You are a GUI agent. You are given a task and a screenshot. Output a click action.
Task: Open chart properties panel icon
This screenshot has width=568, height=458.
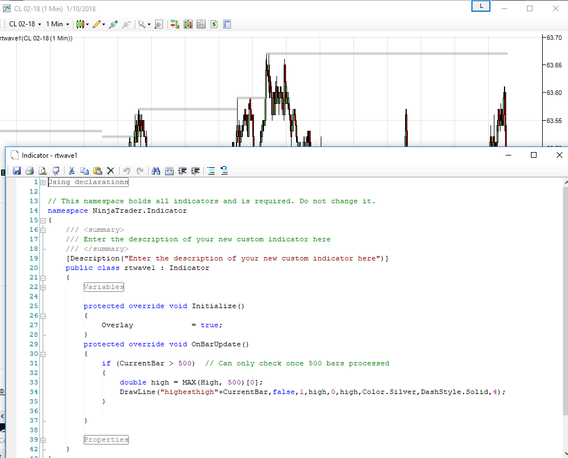227,24
